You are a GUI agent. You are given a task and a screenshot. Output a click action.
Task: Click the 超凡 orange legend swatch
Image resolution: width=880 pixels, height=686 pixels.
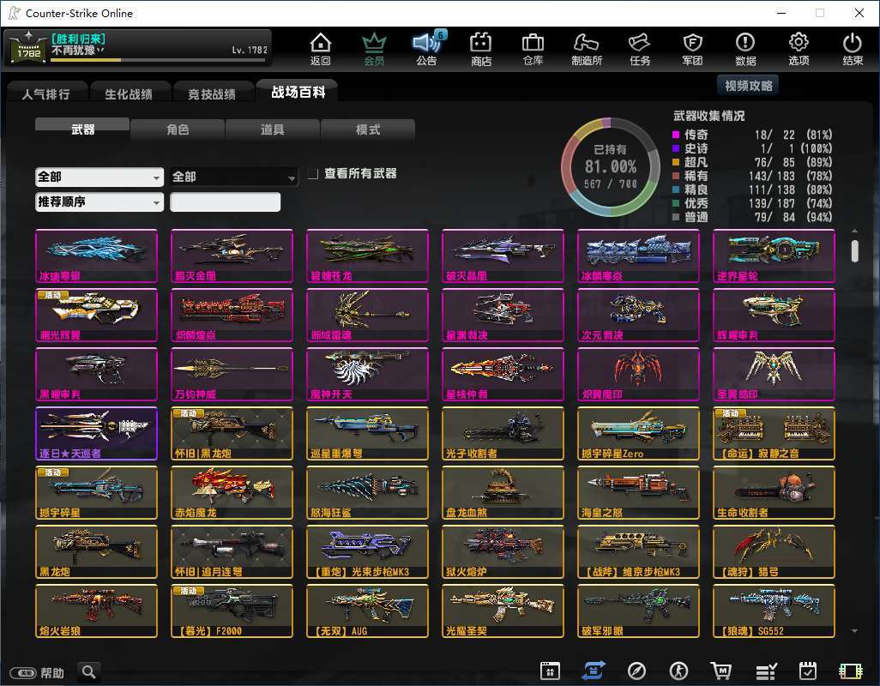(x=676, y=162)
